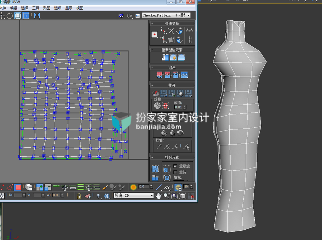Toggle the checker map display globe icon

click(x=121, y=15)
